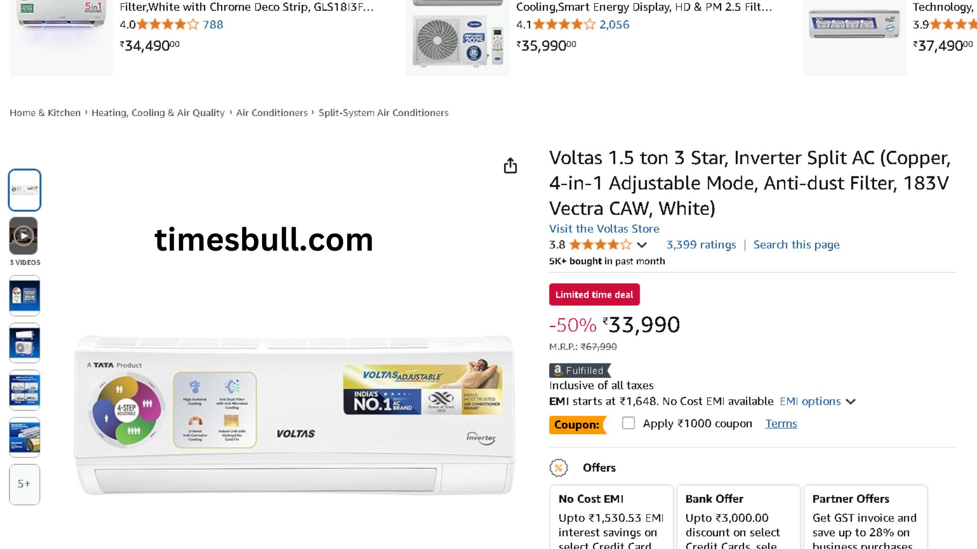Click the Limited time deal badge
This screenshot has width=977, height=549.
(594, 295)
